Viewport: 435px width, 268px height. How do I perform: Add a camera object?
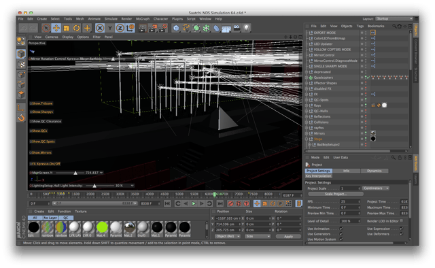[x=237, y=28]
